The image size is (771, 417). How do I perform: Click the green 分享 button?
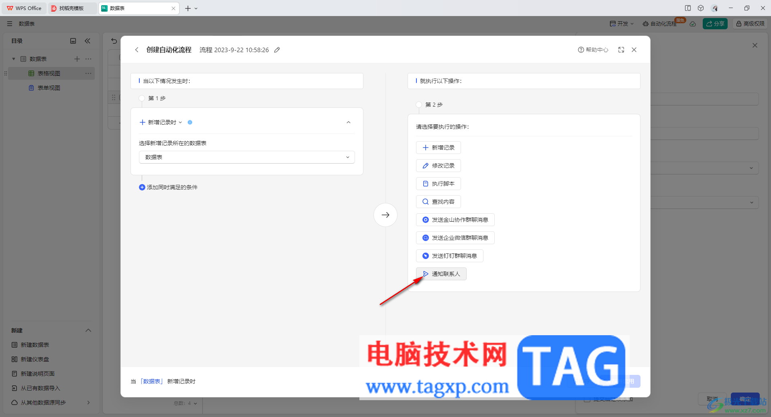coord(715,24)
